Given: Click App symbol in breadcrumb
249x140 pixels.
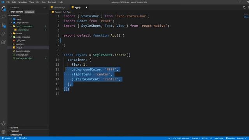Looking at the screenshot, I should point(67,12).
